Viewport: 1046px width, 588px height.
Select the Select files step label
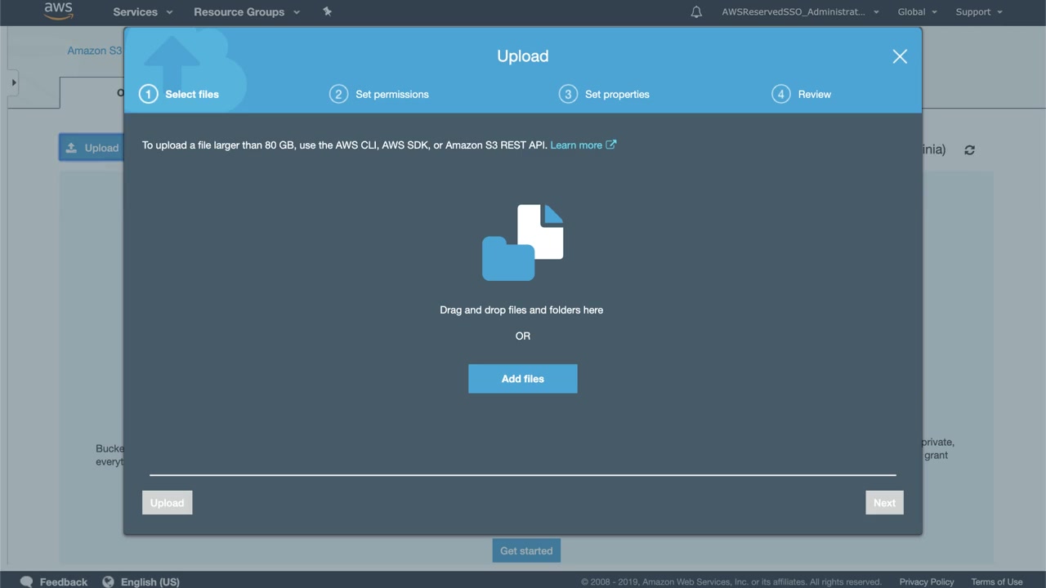coord(192,94)
